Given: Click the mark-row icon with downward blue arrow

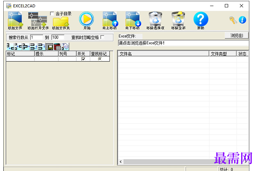Looking at the screenshot, I should pyautogui.click(x=41, y=47).
